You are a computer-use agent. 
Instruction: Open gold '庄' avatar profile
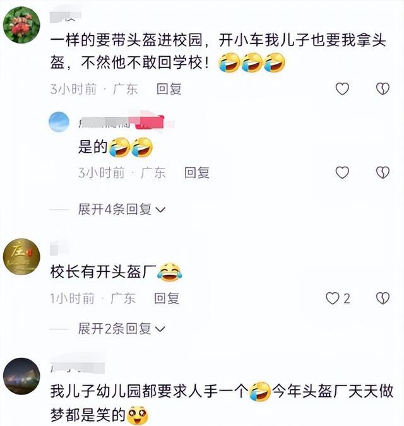(21, 257)
